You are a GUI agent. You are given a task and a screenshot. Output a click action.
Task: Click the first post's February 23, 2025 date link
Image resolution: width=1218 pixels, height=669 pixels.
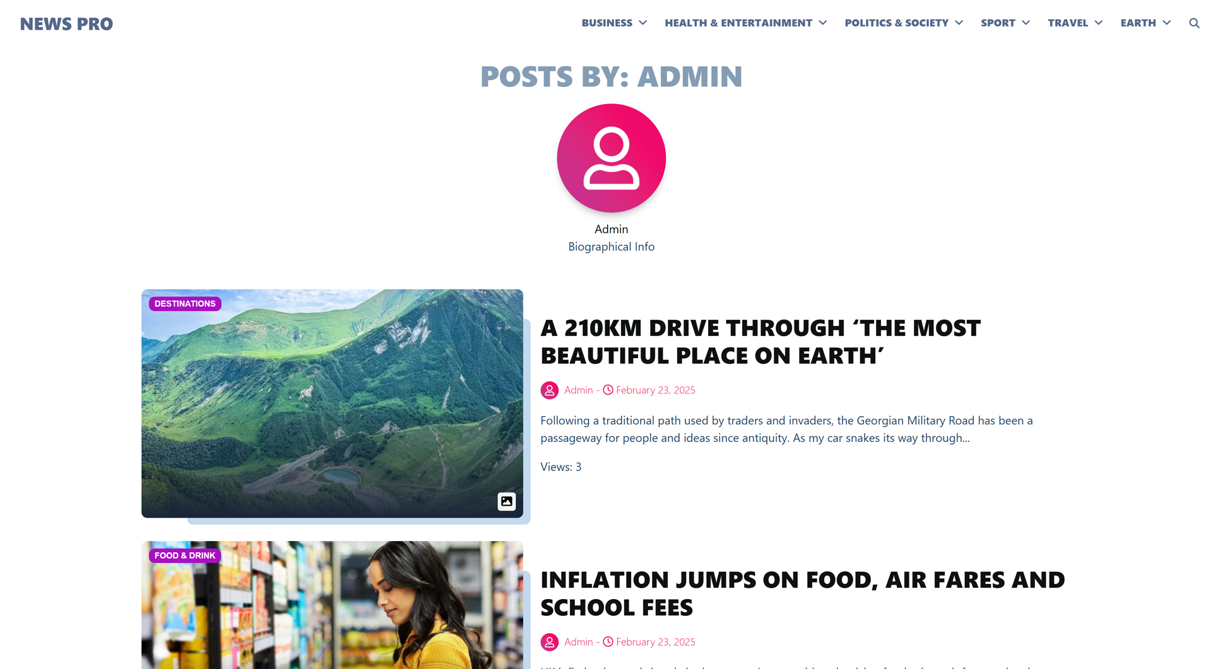(655, 390)
